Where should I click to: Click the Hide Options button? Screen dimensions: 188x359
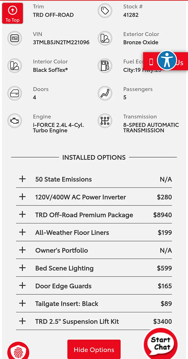94,349
